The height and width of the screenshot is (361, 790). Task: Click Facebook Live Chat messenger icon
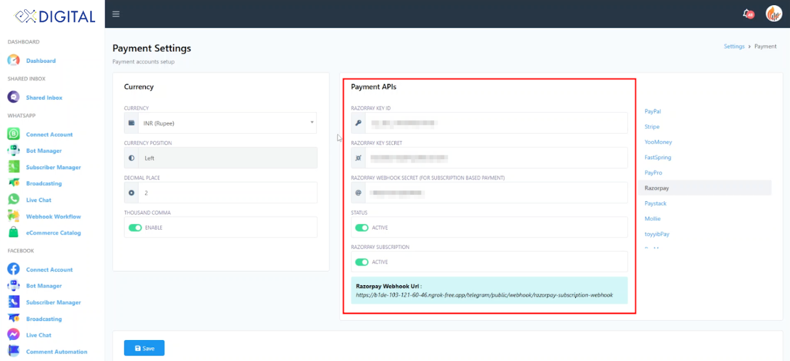(14, 335)
